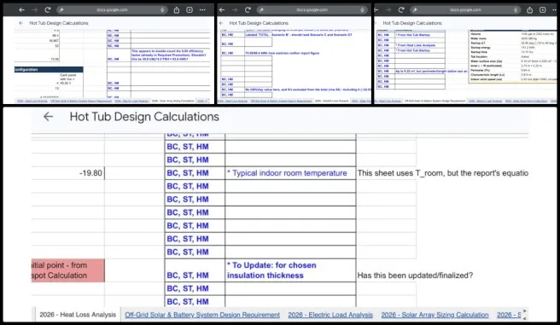Click 'Labeled TOTAL - Scenario B' note in top-middle screenshot

[298, 35]
